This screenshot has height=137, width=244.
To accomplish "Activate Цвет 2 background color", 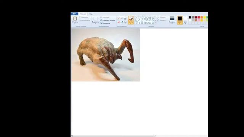I will (185, 20).
